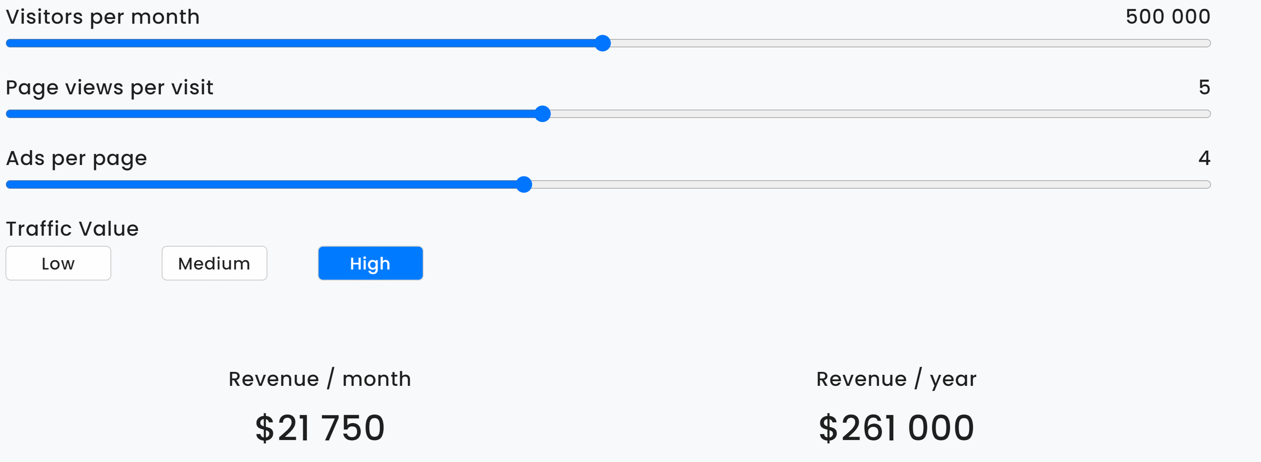Click the $21 750 monthly revenue figure

[x=319, y=428]
